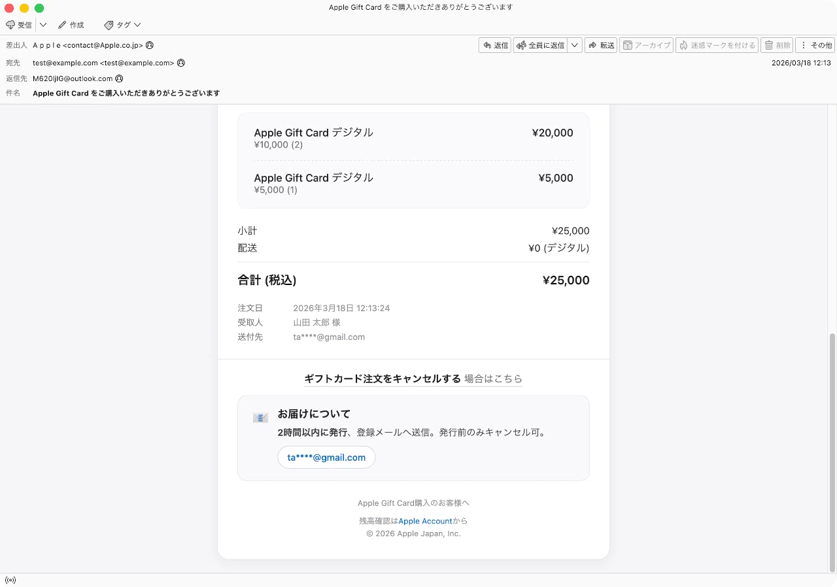Click the ¥5,000 item price on right
837x587 pixels.
coord(556,178)
